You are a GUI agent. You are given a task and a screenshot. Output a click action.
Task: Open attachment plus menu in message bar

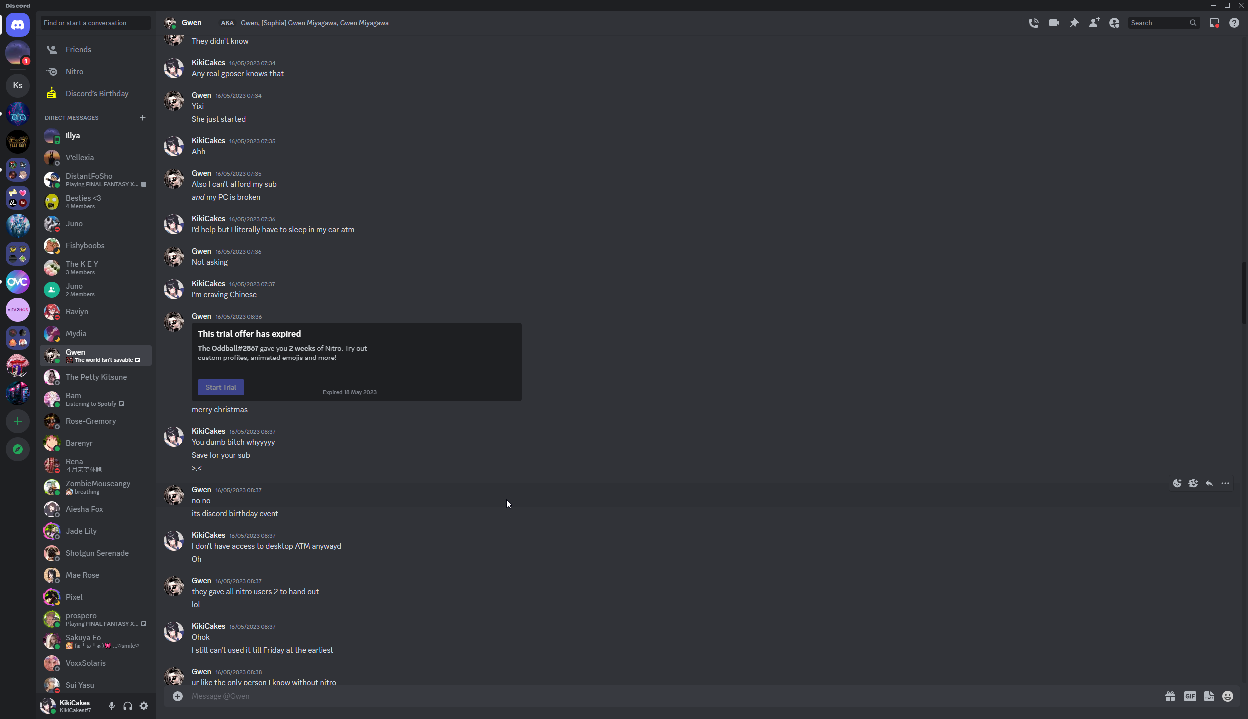pos(178,696)
